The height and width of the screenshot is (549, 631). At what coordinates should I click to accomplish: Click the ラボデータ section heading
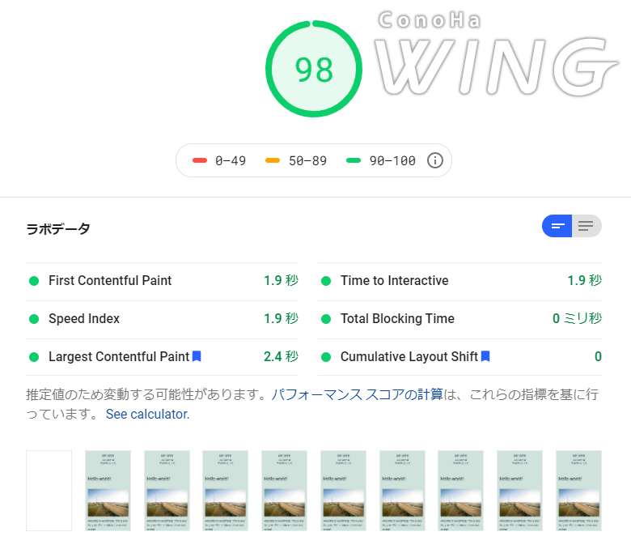point(58,229)
